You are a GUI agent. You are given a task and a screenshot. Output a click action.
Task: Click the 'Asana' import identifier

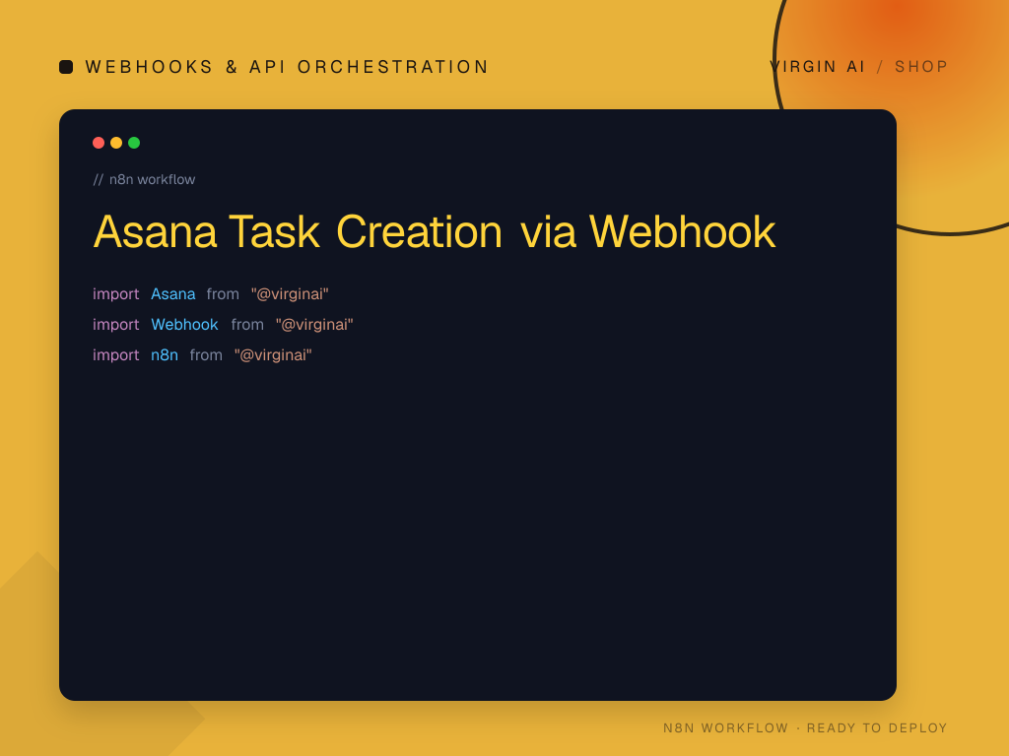coord(173,293)
